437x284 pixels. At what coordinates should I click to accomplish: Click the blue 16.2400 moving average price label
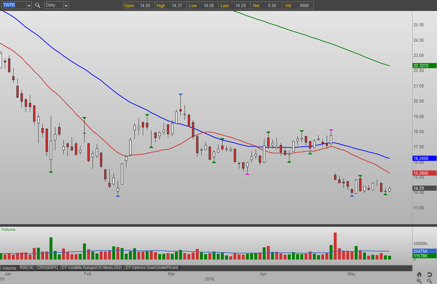point(424,158)
